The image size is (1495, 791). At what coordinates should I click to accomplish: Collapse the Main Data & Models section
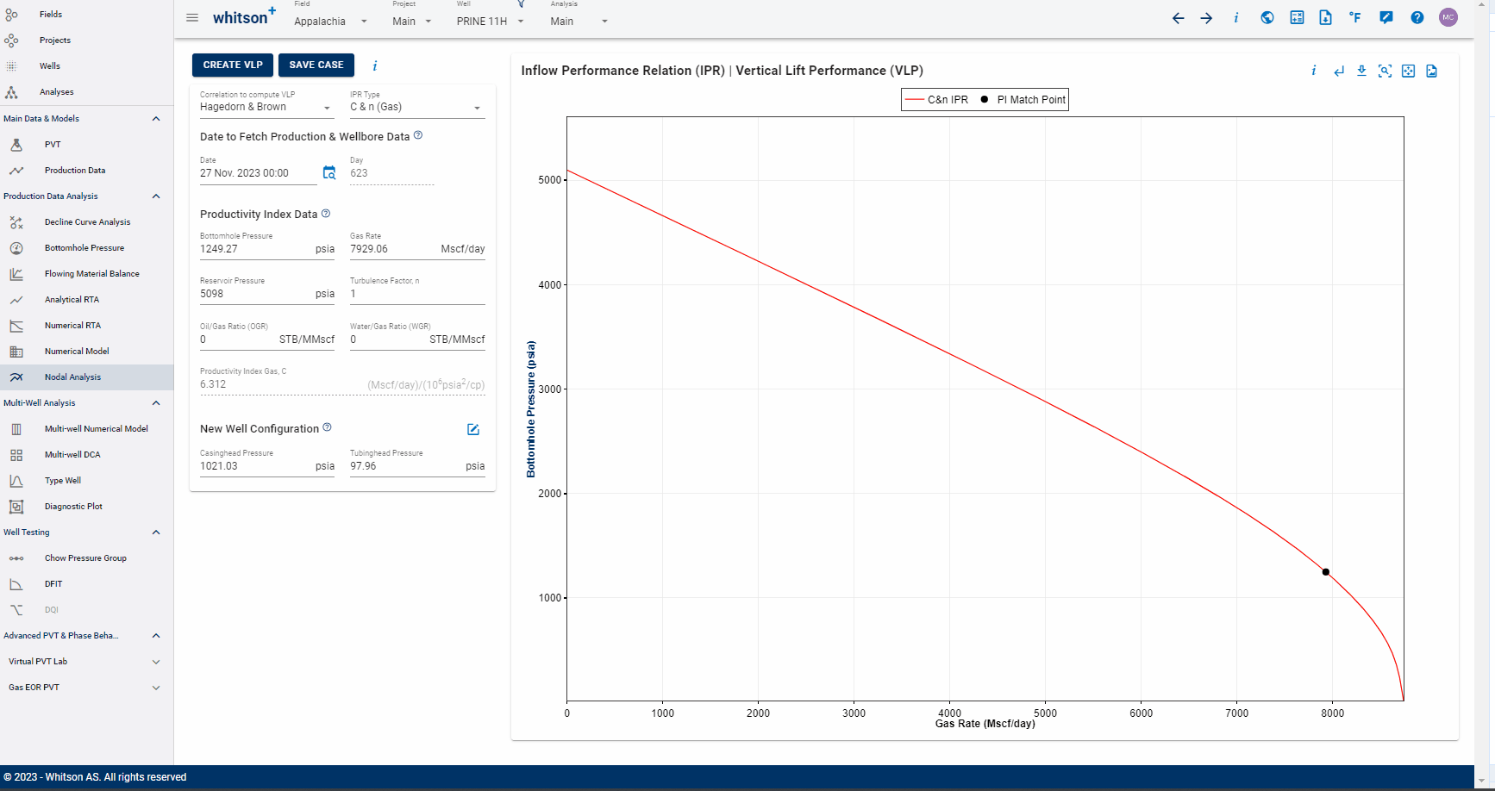pos(156,119)
